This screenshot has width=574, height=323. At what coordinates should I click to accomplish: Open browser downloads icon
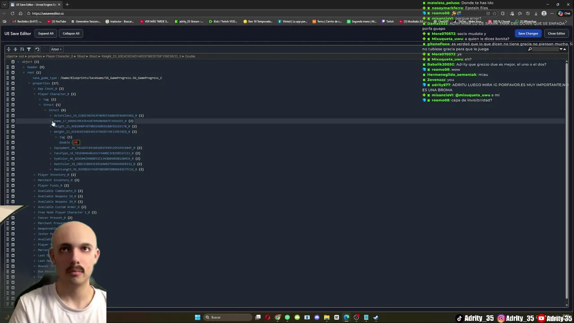pos(535,13)
